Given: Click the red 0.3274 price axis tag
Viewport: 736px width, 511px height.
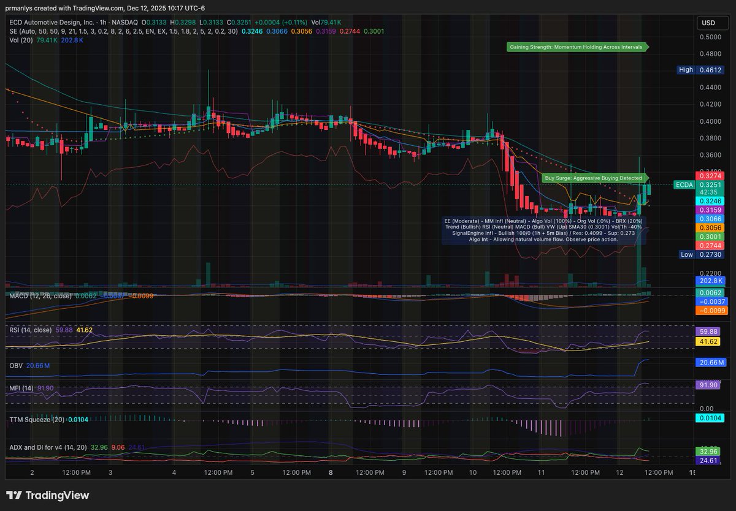Looking at the screenshot, I should 709,175.
